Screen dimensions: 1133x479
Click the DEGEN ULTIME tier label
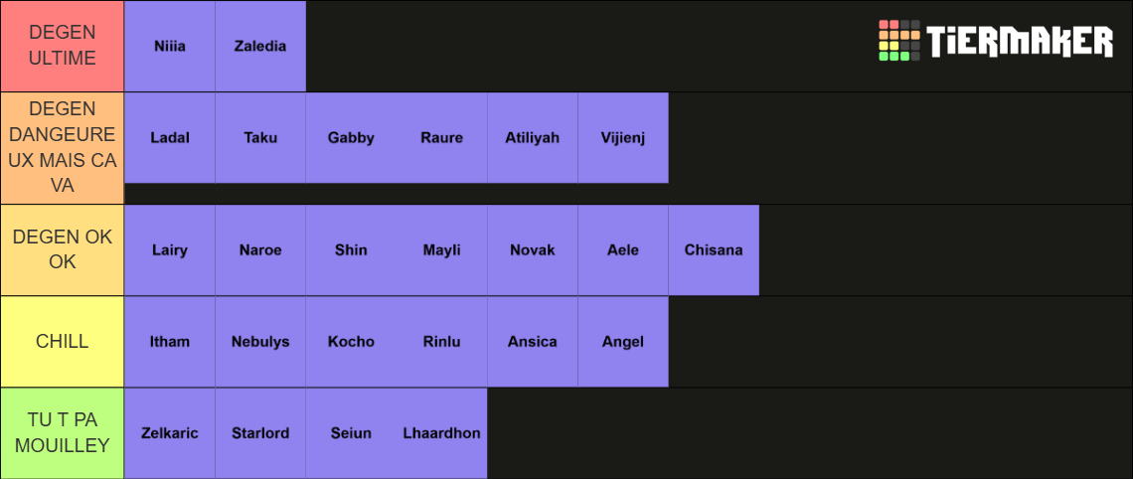(63, 47)
